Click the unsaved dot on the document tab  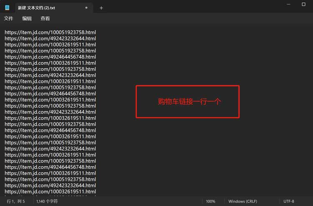pos(86,8)
